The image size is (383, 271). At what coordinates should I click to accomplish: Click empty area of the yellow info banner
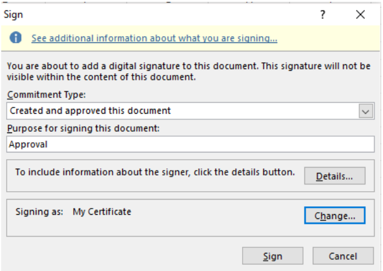[x=327, y=38]
